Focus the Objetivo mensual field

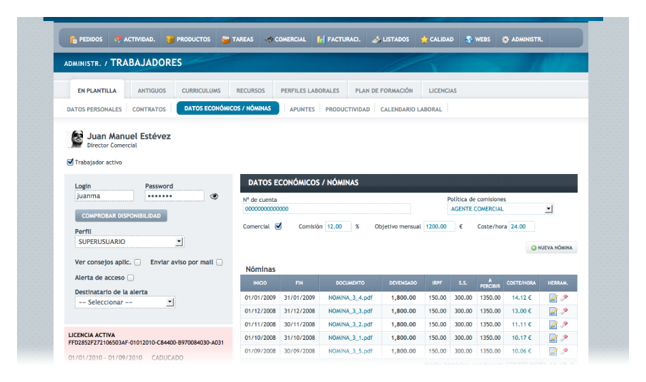pyautogui.click(x=439, y=226)
